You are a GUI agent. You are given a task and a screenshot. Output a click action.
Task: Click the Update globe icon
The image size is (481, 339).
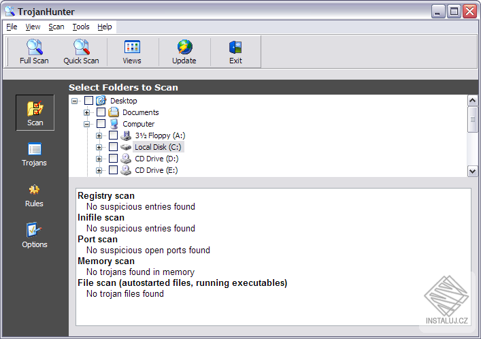184,47
